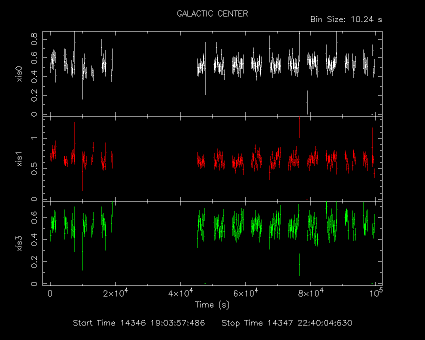This screenshot has width=425, height=340.
Task: Select the xis1 y-axis label
Action: (x=19, y=159)
